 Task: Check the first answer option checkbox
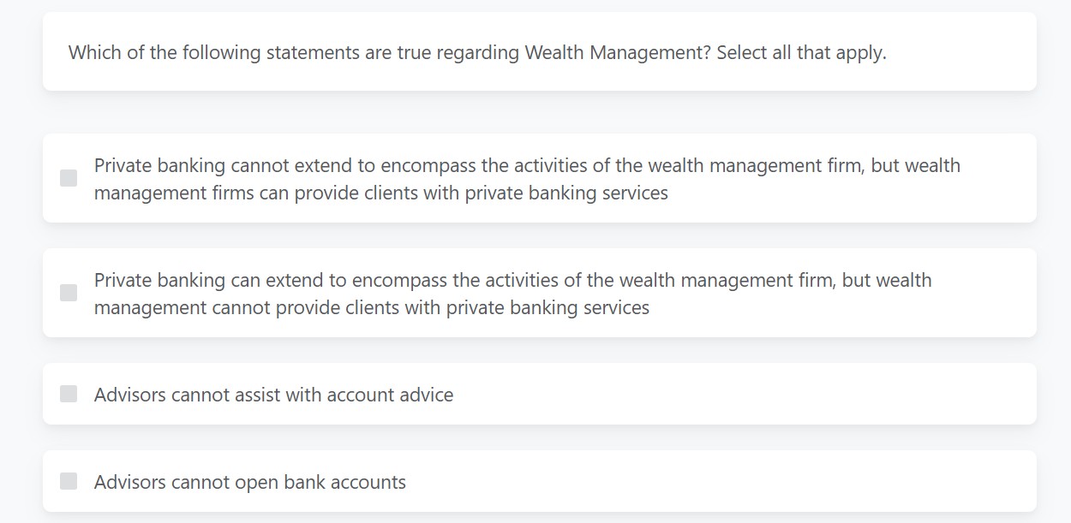coord(69,177)
